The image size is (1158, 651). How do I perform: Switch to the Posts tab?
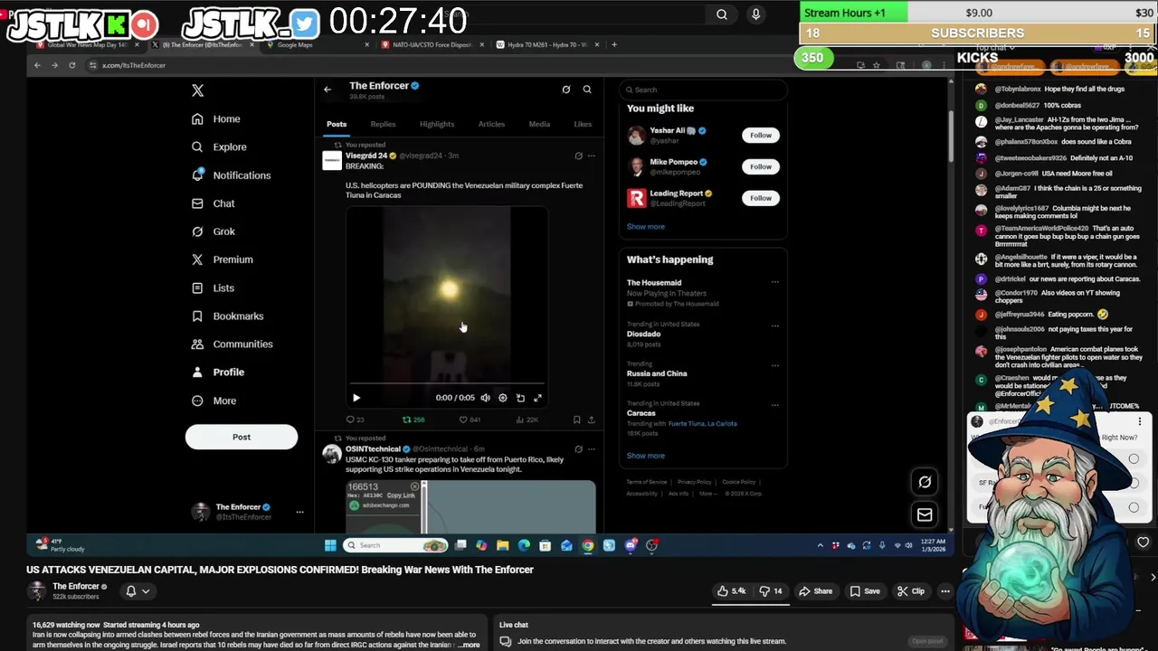tap(337, 124)
